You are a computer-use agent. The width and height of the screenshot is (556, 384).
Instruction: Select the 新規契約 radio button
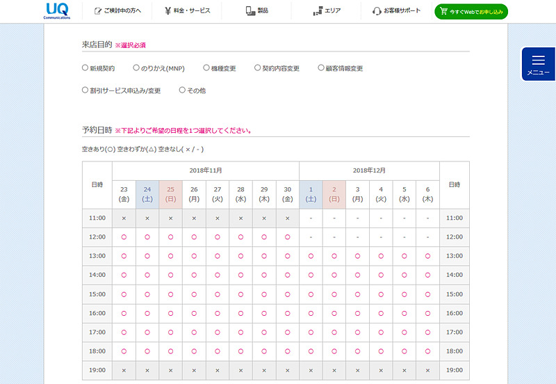point(85,68)
